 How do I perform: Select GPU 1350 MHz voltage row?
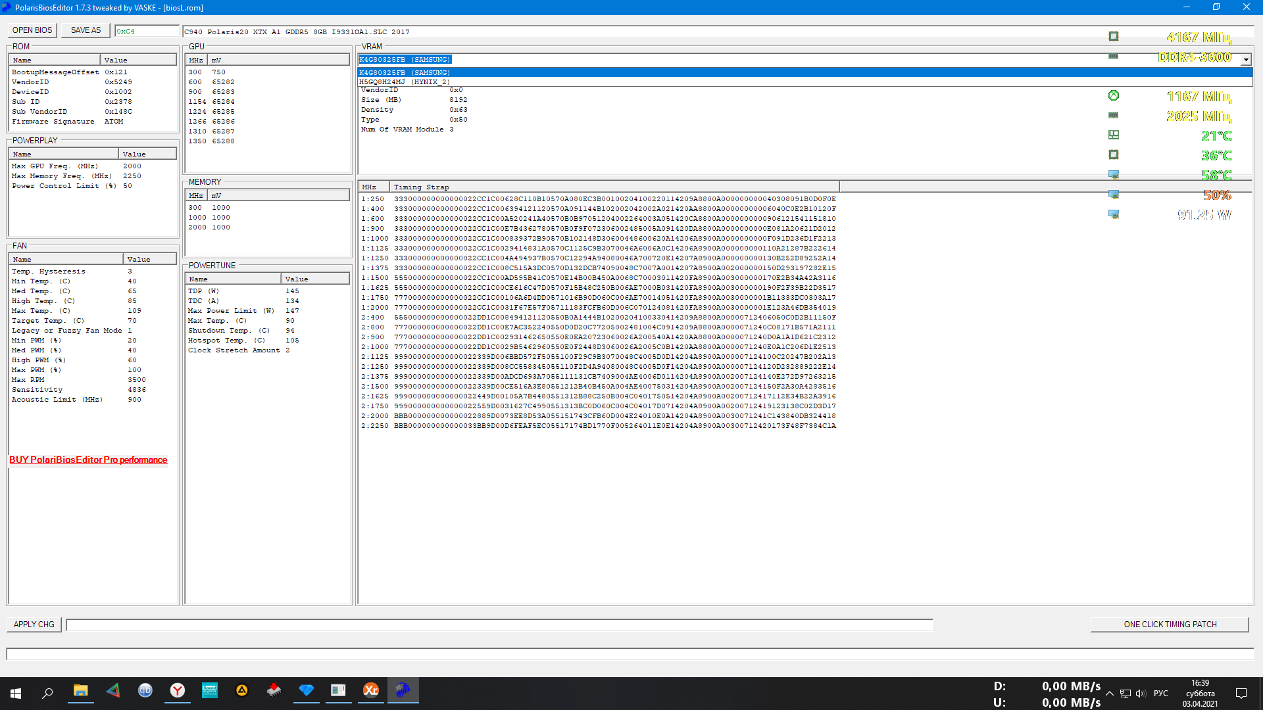[268, 141]
